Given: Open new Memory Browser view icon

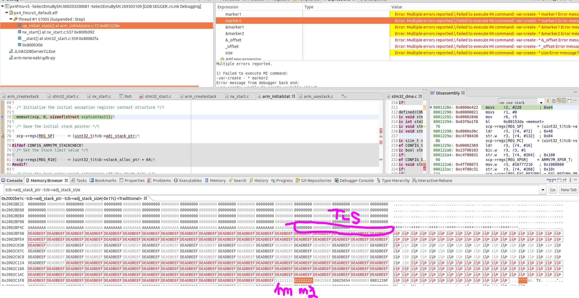Looking at the screenshot, I should tap(559, 180).
